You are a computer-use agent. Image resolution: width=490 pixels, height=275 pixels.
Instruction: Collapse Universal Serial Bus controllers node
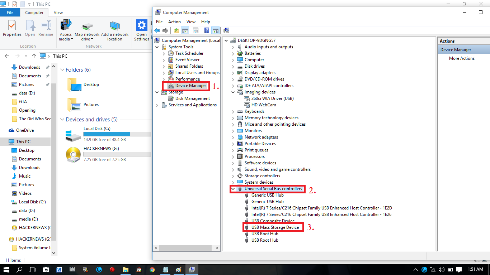tap(233, 189)
